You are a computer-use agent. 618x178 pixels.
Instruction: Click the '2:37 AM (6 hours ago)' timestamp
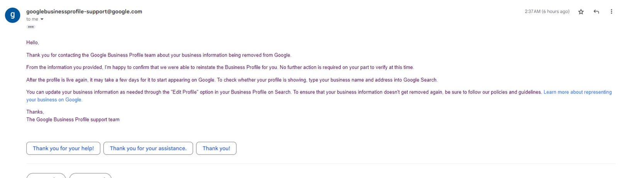[547, 12]
